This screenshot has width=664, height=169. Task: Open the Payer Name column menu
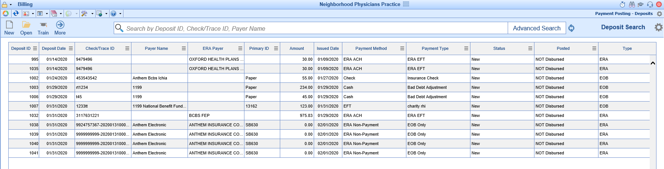point(184,48)
